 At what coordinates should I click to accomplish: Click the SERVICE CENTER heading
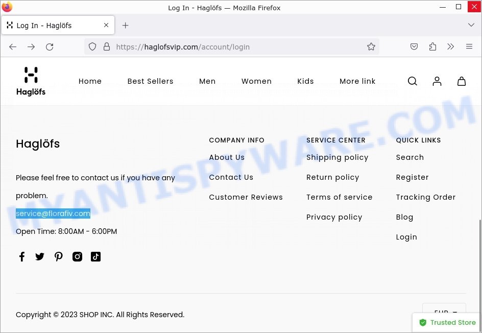(336, 140)
